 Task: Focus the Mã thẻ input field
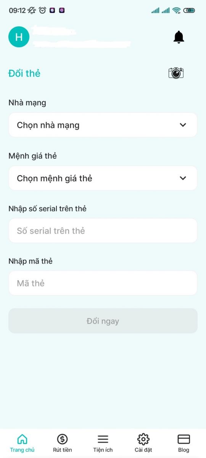pyautogui.click(x=103, y=283)
